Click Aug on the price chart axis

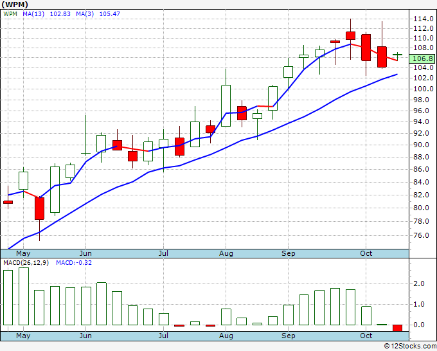226,253
